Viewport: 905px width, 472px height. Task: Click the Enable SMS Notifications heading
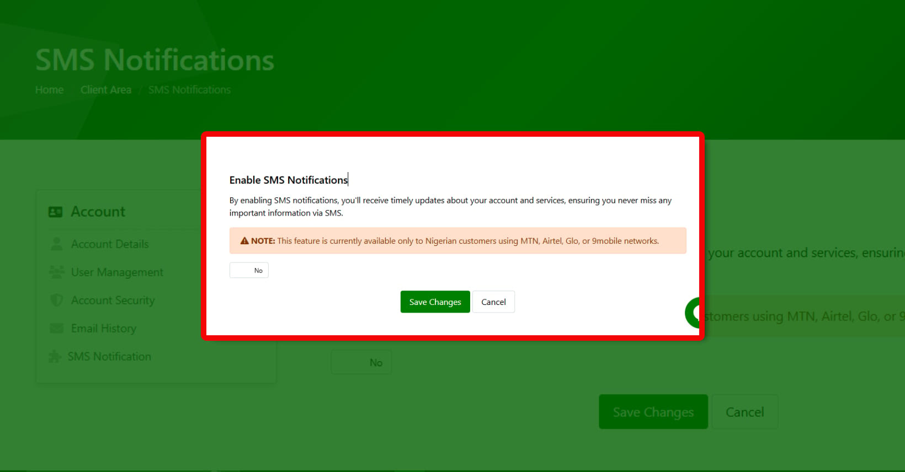[289, 180]
